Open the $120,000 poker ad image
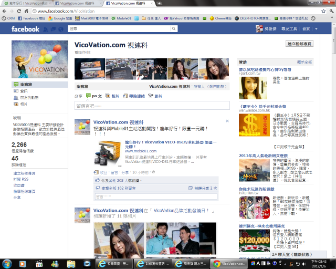336x269 pixels. (254, 241)
